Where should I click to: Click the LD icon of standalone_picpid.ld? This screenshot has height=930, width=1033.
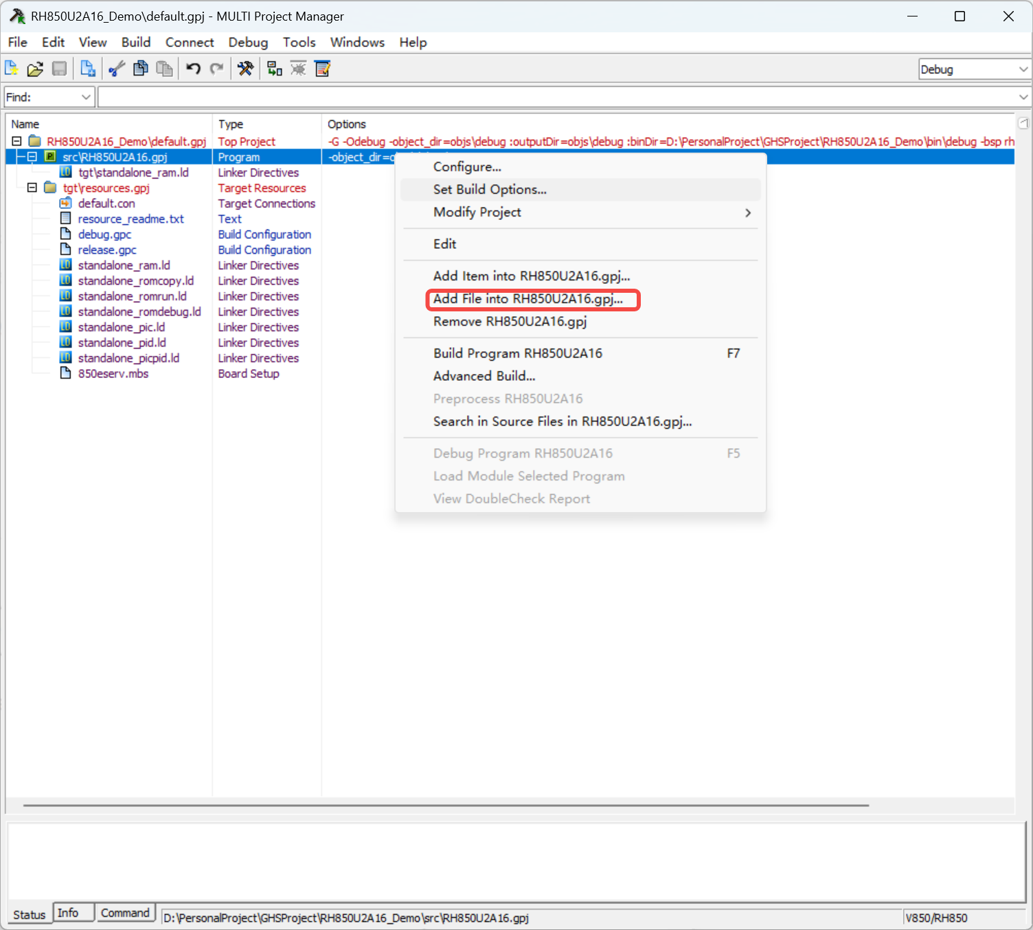coord(66,357)
